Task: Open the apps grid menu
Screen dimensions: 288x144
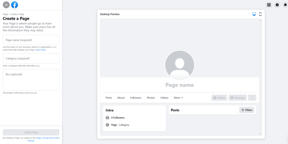Action: coord(269,5)
